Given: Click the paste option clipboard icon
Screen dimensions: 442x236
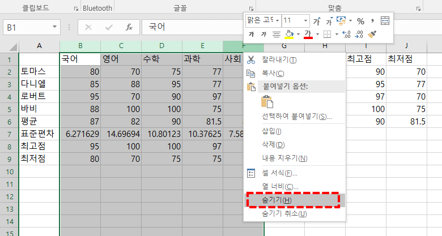Looking at the screenshot, I should tap(267, 102).
